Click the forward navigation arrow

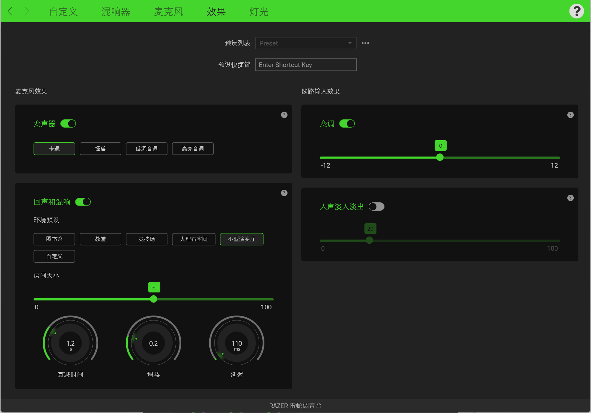pos(27,11)
